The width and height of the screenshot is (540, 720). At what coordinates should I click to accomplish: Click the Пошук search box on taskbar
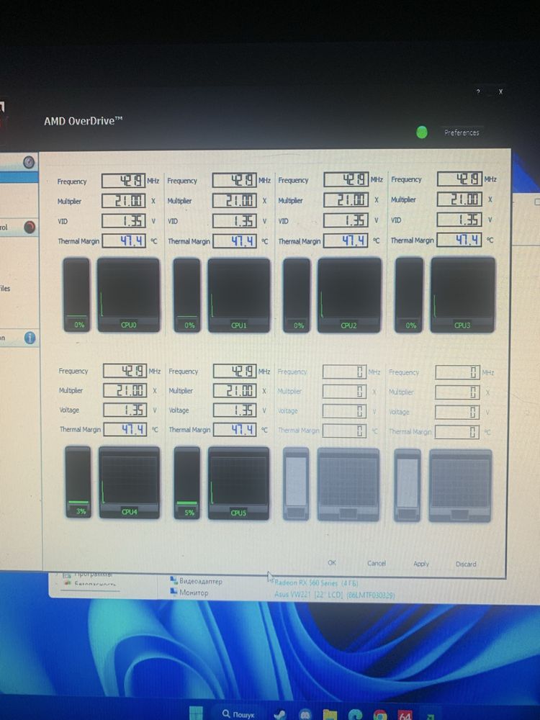pyautogui.click(x=239, y=714)
